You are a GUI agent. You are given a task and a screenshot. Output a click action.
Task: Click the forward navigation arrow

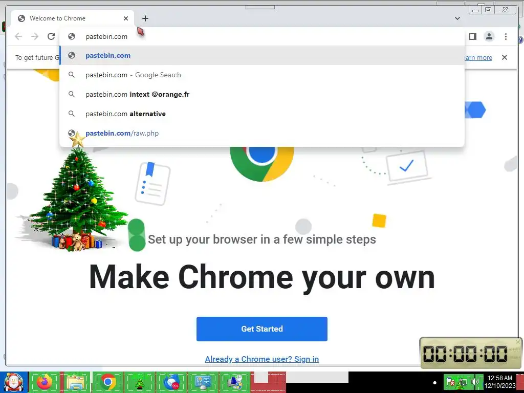35,36
